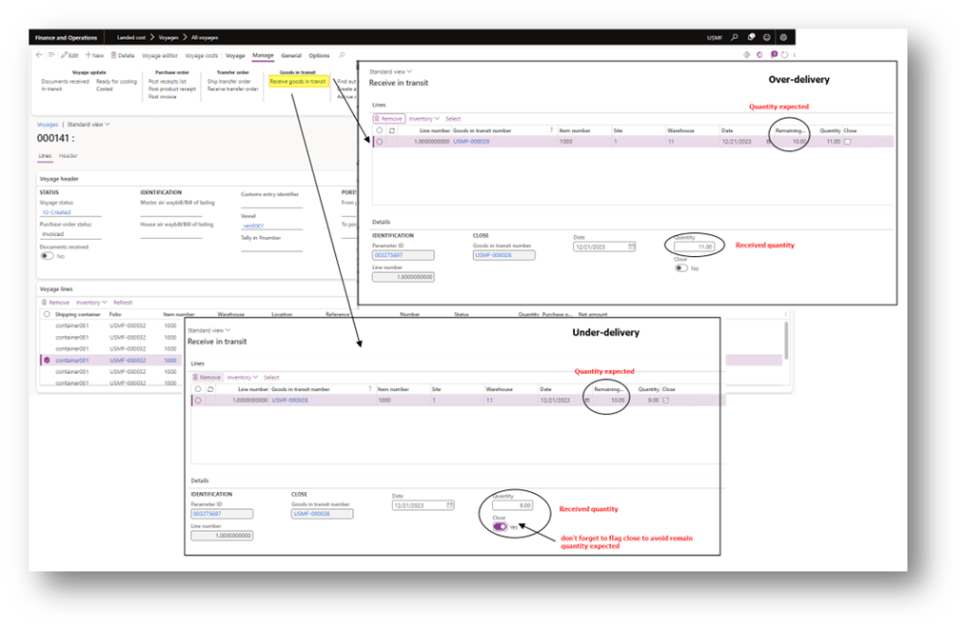This screenshot has height=630, width=966.
Task: Open the Header tab of voyage 000141
Action: point(68,156)
